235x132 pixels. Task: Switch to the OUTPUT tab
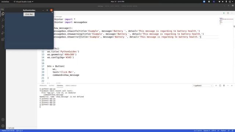(x=51, y=85)
